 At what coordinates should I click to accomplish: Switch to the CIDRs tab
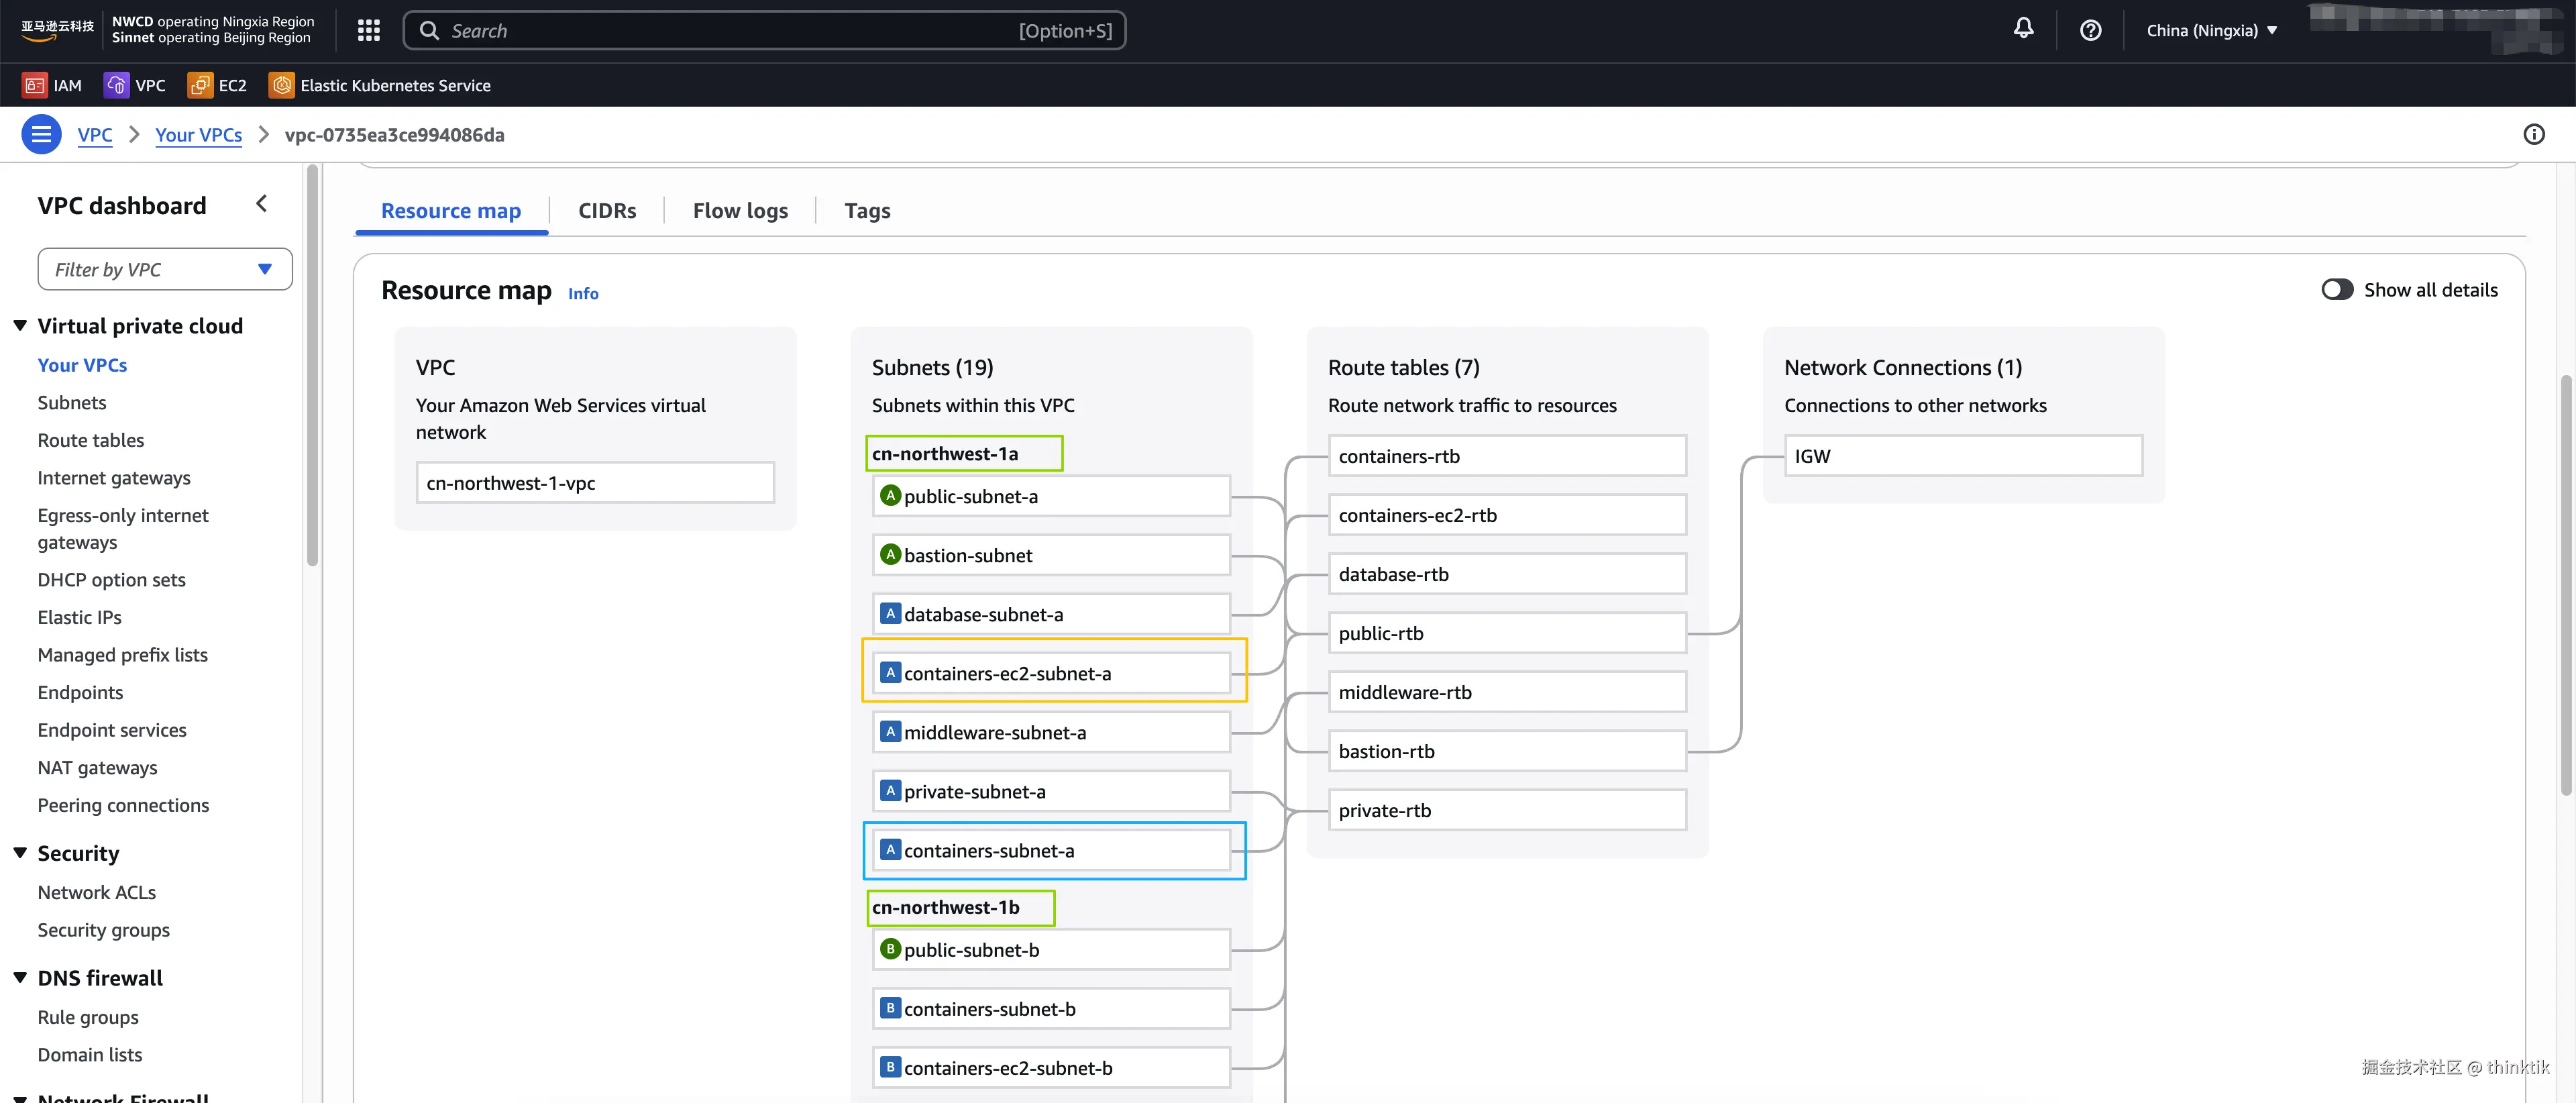(606, 211)
